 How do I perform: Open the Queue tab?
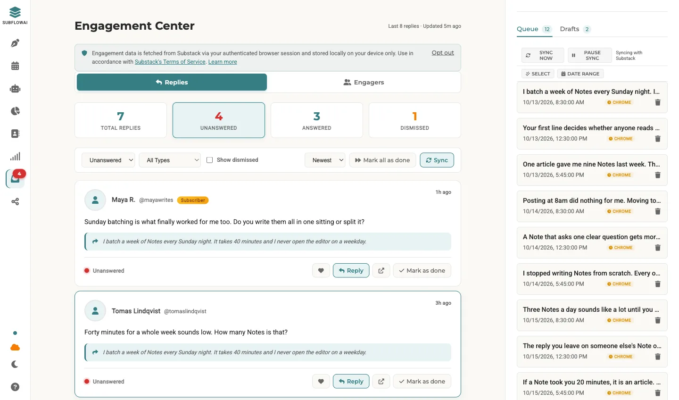pos(534,29)
